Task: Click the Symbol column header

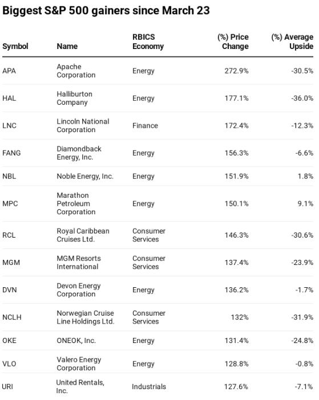Action: [x=15, y=46]
